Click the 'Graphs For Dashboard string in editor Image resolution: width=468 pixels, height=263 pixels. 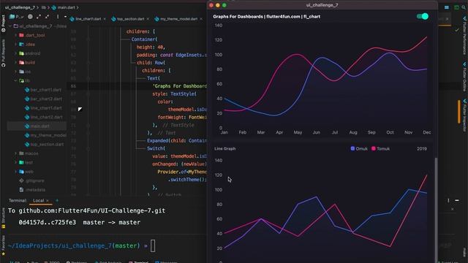(179, 86)
